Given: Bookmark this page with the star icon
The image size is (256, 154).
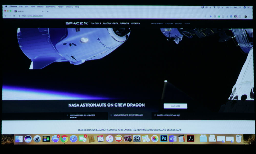Looking at the screenshot, I should tap(205, 16).
